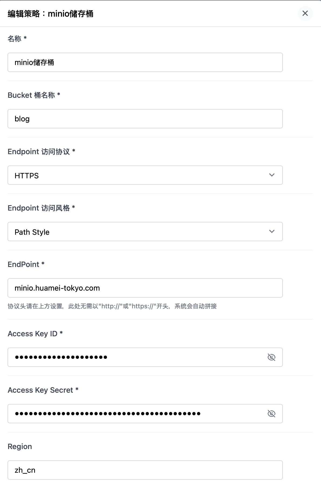Focus the 名称 field containing minio储存桶
321x484 pixels.
pos(145,62)
